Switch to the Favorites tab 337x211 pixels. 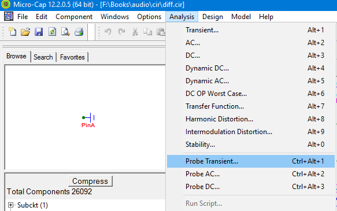tap(72, 57)
